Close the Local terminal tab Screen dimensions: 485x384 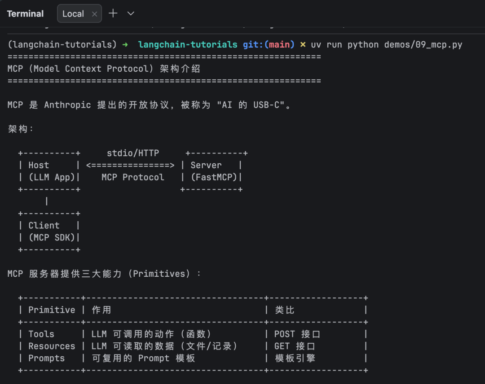[x=95, y=14]
